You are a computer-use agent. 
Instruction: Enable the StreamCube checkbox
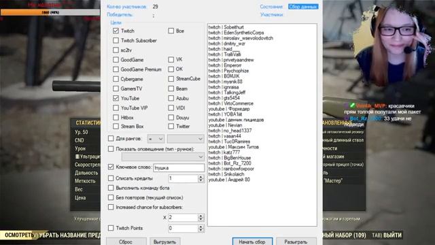tap(171, 79)
